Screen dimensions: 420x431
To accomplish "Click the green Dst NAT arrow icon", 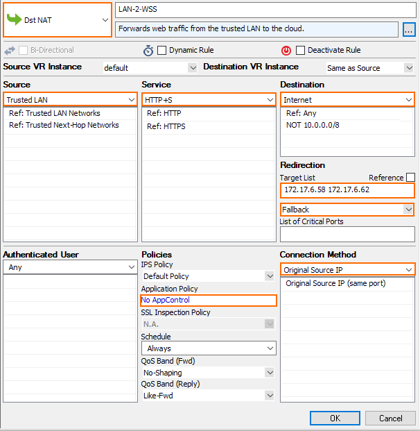I will [14, 20].
